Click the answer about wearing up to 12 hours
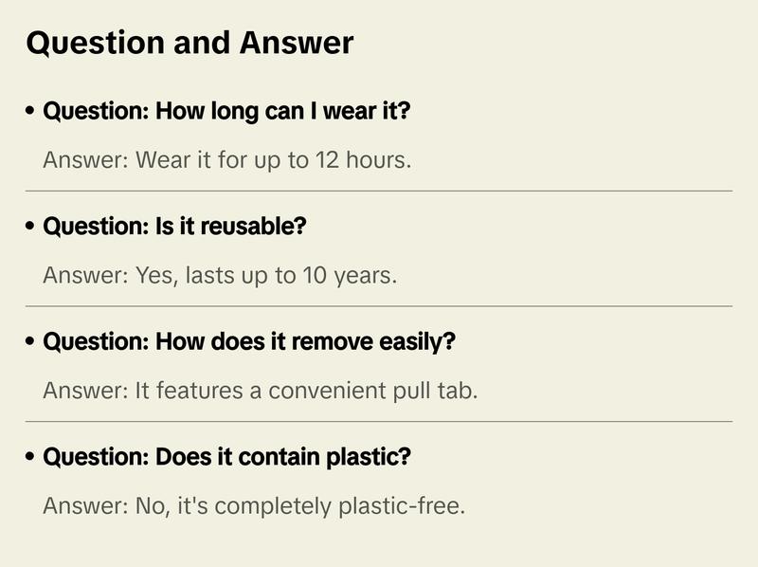Screen dimensions: 758x567 227,160
